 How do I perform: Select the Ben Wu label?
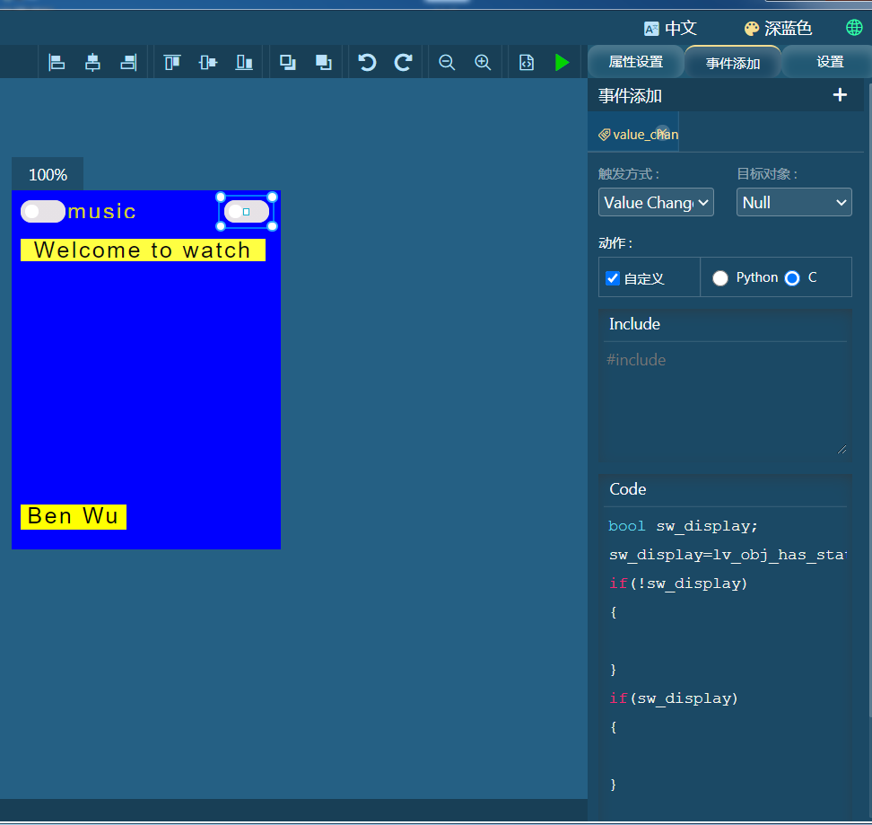pyautogui.click(x=73, y=516)
